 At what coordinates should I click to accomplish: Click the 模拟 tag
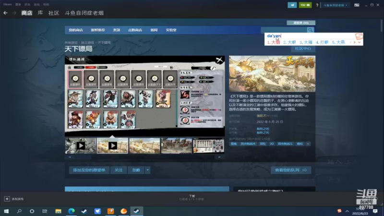click(x=300, y=144)
